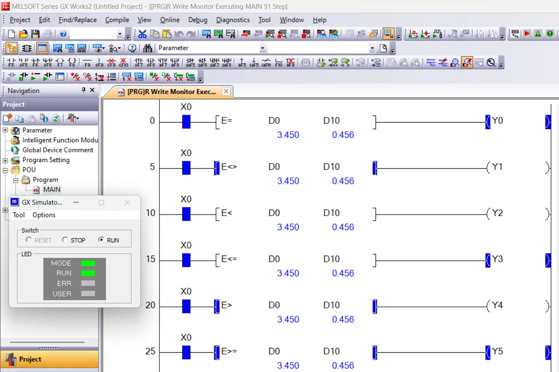
Task: Click the Paste clipboard icon in the main toolbar
Action: click(x=166, y=34)
